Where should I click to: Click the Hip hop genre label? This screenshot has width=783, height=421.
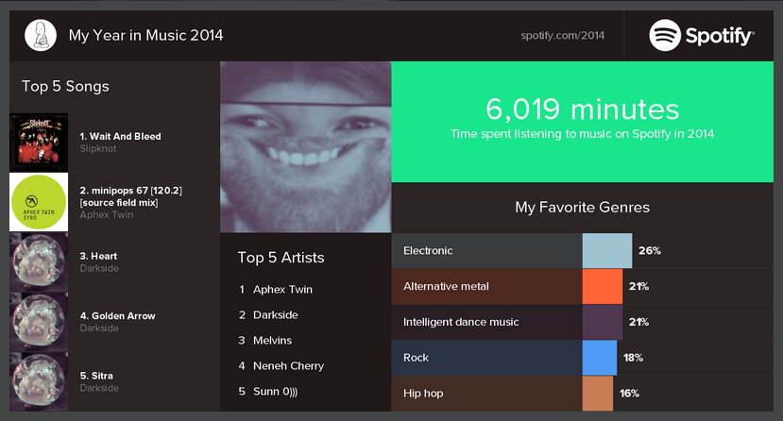423,393
